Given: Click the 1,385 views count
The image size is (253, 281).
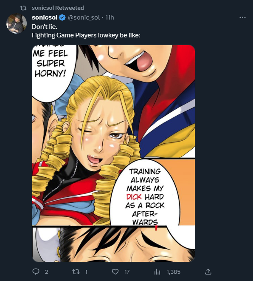Looking at the screenshot, I should [x=173, y=272].
